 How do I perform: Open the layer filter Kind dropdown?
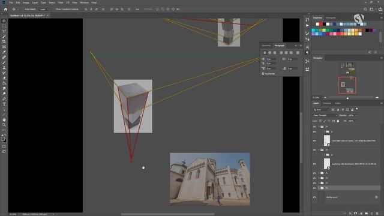point(321,110)
